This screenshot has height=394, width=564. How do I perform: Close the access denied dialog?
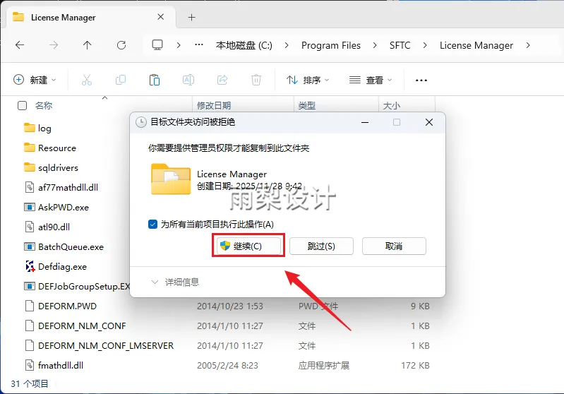428,122
